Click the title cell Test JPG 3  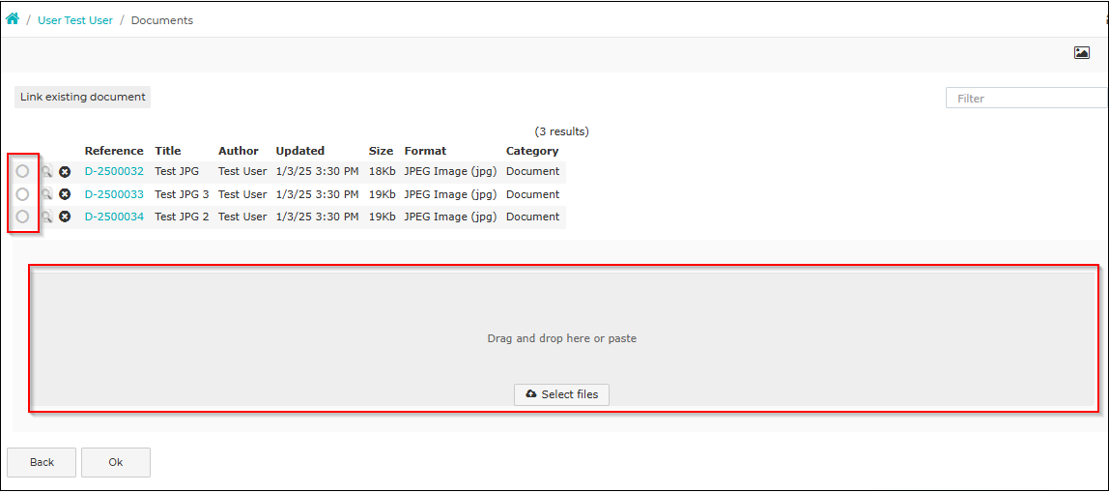click(x=182, y=194)
